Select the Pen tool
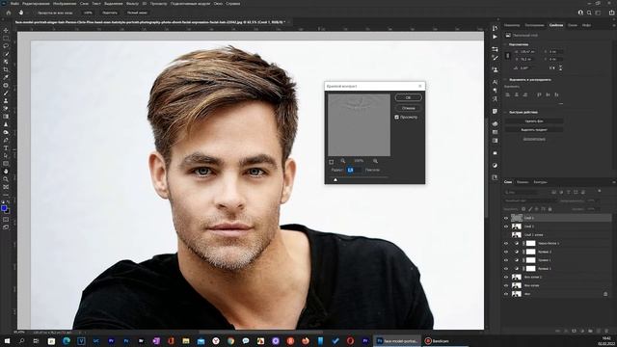The width and height of the screenshot is (617, 347). tap(6, 140)
